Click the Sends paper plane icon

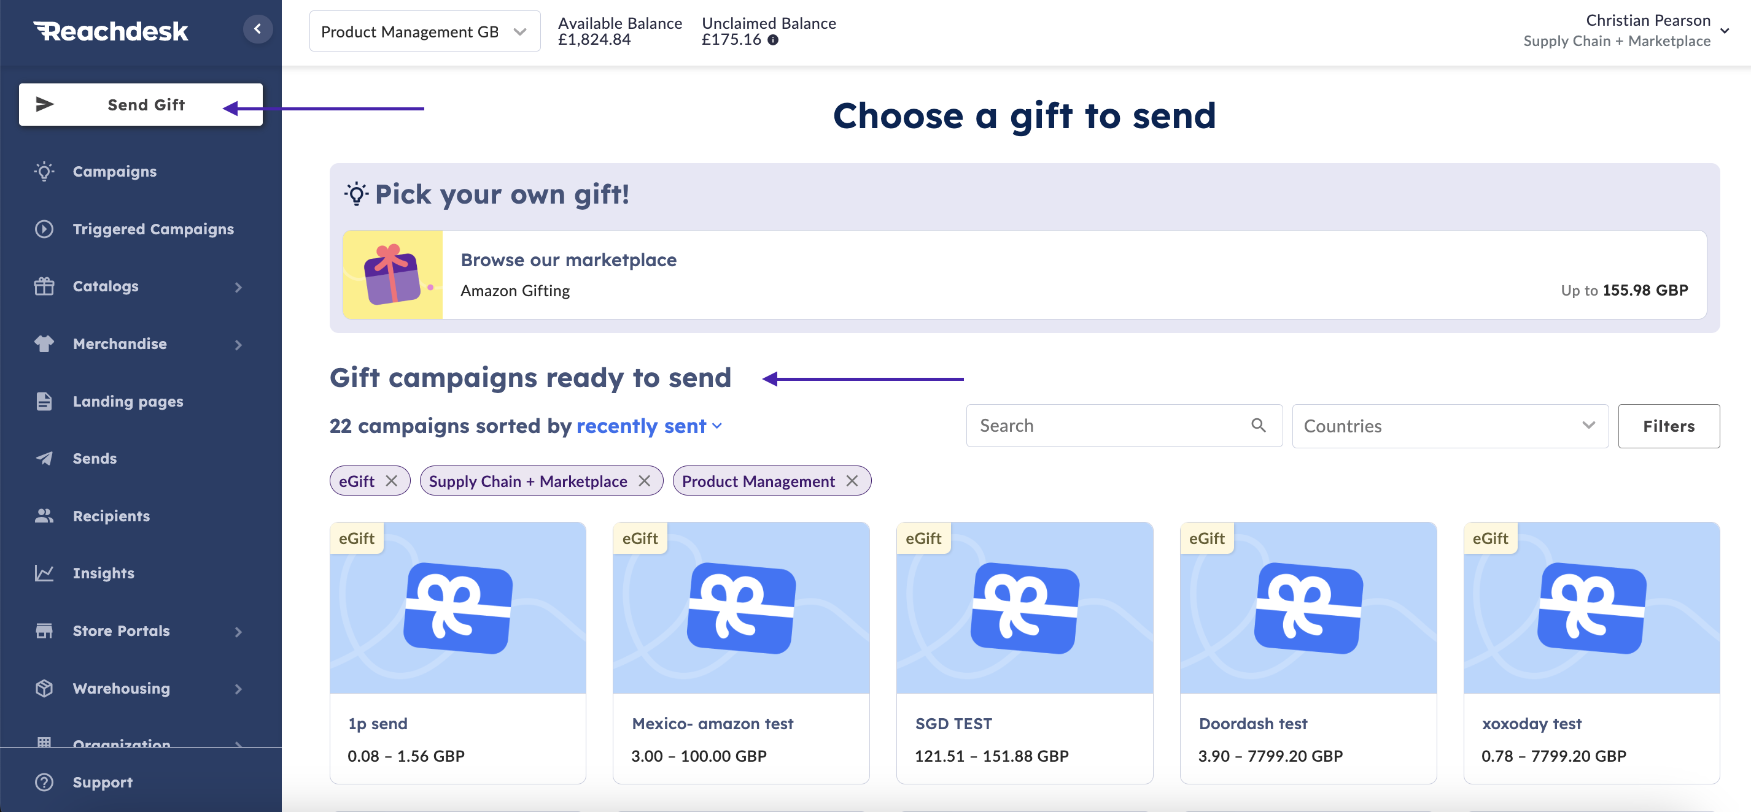click(x=44, y=458)
